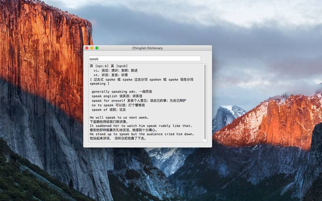Viewport: 322px width, 201px height.
Task: Click sentence "It saddened her to watch him speak"
Action: coord(123,126)
